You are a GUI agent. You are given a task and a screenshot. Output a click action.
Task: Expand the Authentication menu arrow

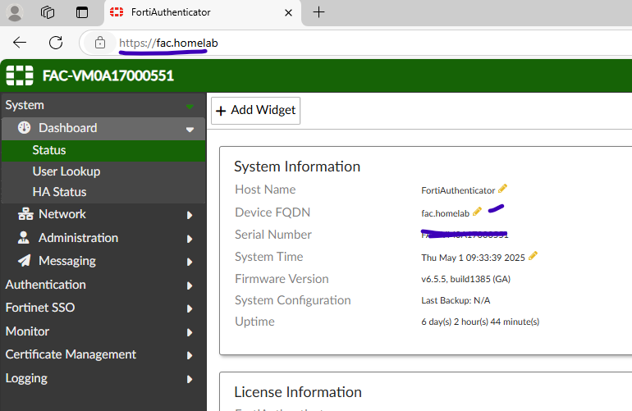coord(190,285)
